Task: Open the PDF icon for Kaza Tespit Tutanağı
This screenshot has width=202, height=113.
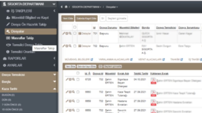Action: [x=153, y=93]
